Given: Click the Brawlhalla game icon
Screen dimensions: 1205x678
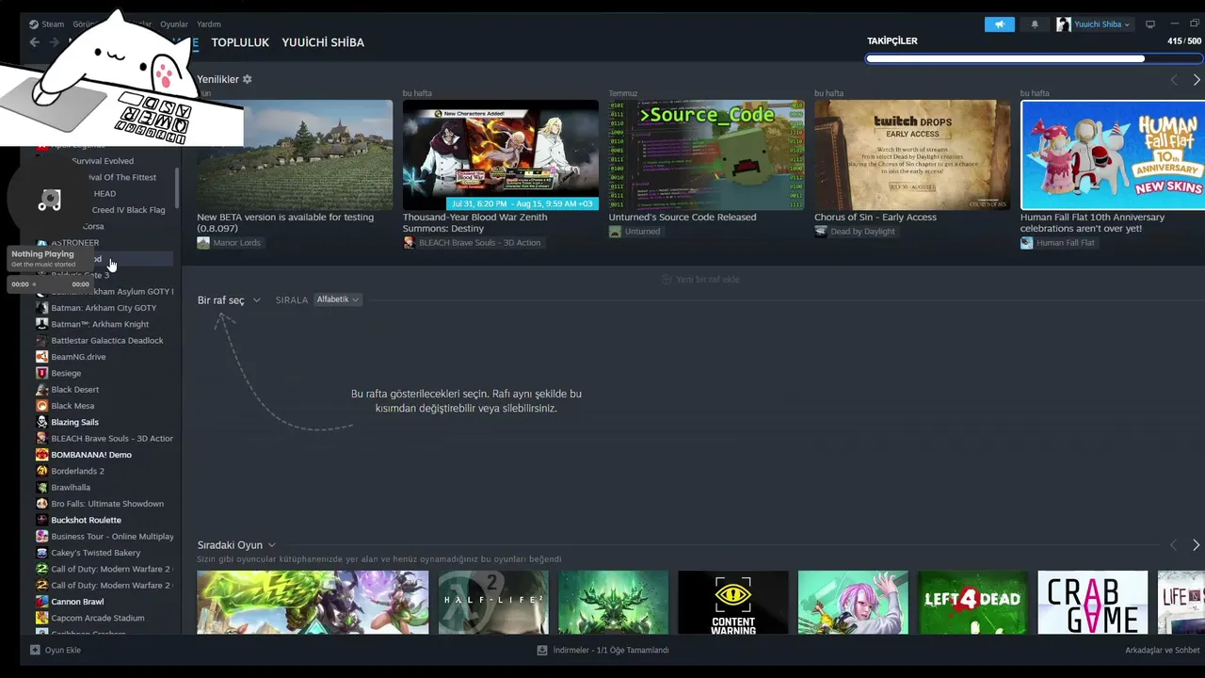Looking at the screenshot, I should (41, 488).
